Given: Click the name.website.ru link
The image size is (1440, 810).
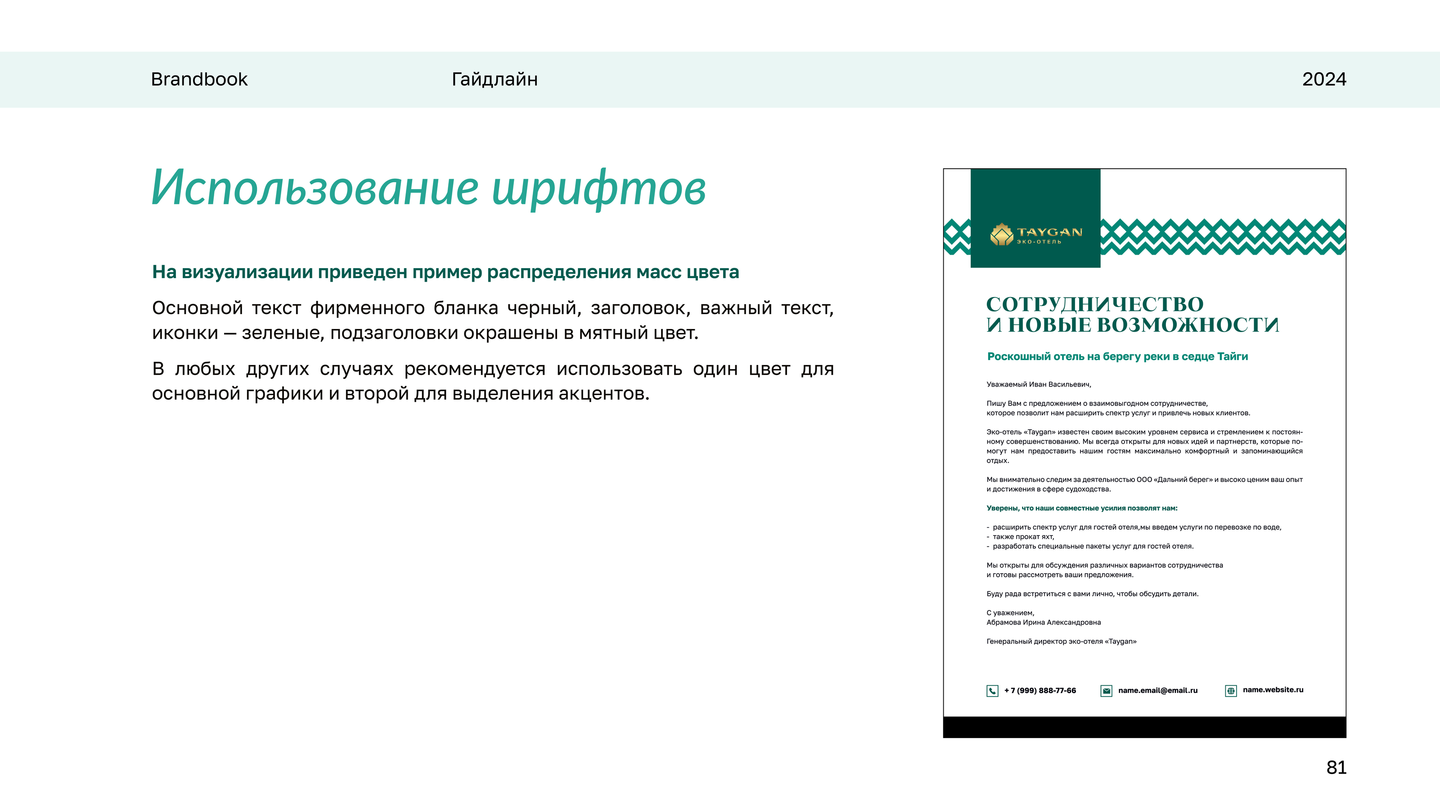Looking at the screenshot, I should click(x=1273, y=690).
